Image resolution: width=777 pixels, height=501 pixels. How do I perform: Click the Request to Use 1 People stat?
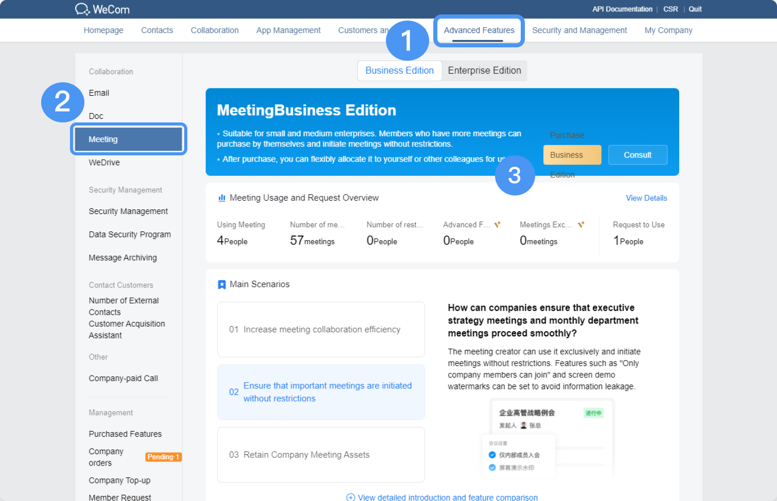[x=639, y=234]
